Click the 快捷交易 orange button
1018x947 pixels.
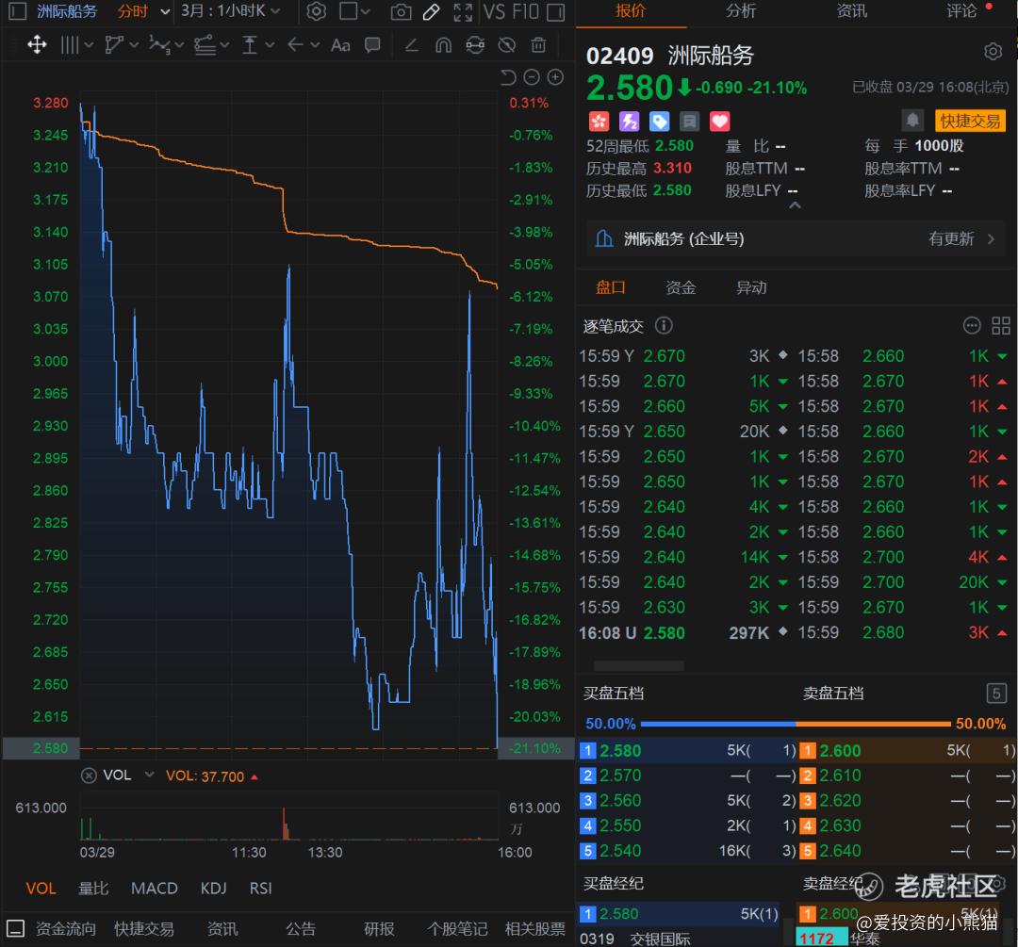click(970, 121)
